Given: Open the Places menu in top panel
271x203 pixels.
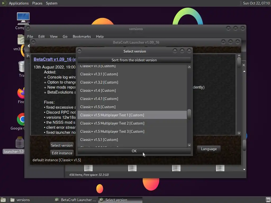Looking at the screenshot, I should coord(37,3).
